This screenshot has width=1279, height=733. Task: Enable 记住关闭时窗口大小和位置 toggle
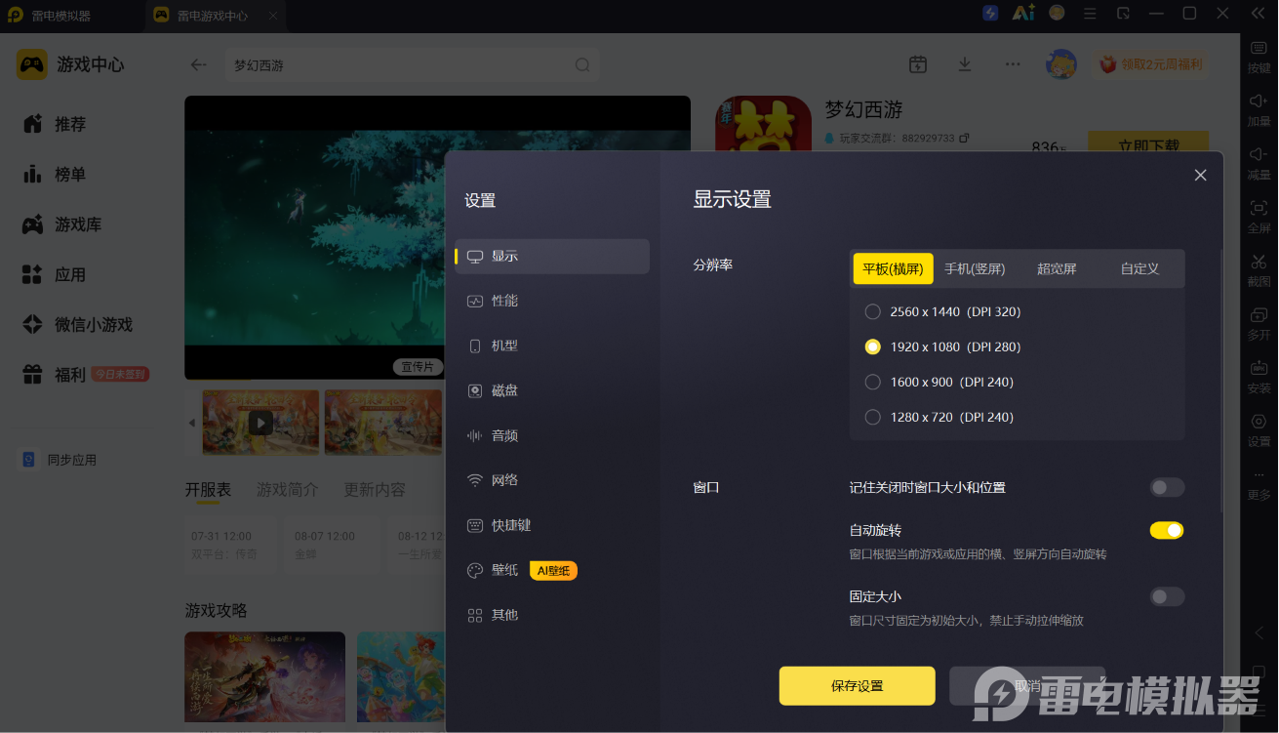point(1167,487)
